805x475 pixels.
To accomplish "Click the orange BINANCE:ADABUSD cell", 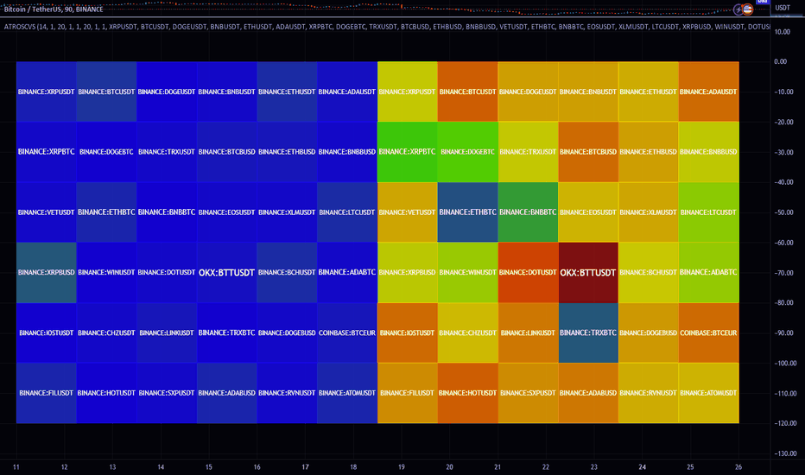I will [588, 393].
